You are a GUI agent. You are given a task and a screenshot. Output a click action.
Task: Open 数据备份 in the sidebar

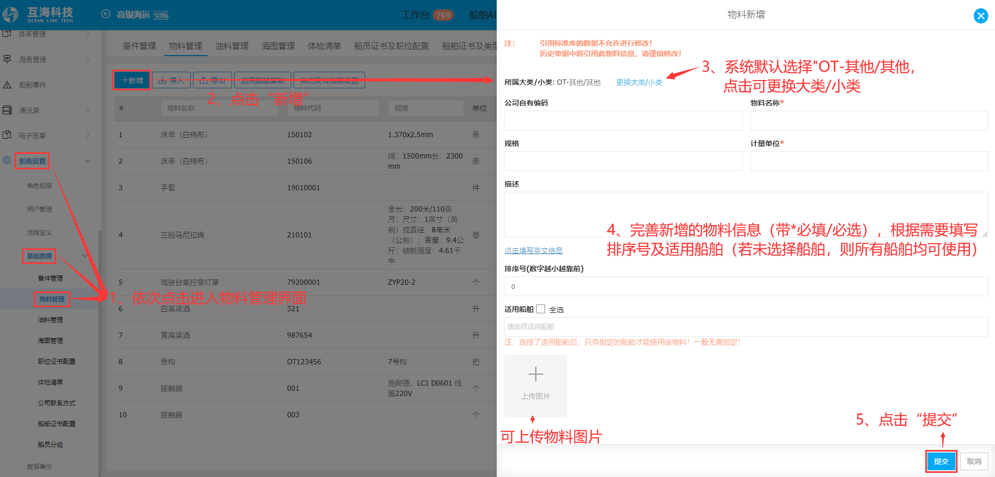coord(40,466)
